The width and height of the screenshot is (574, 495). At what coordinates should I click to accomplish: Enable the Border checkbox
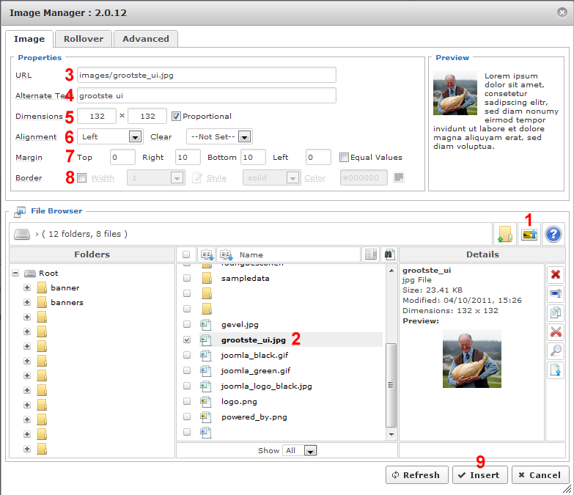pos(81,177)
